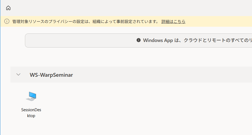Go to the Home page icon
The image size is (252, 135).
pyautogui.click(x=8, y=8)
